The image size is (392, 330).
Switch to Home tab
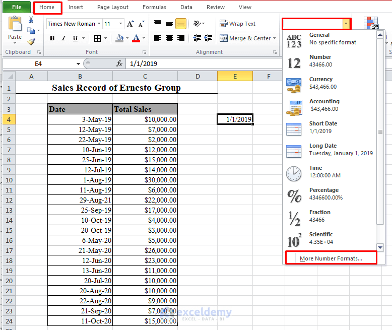click(47, 7)
